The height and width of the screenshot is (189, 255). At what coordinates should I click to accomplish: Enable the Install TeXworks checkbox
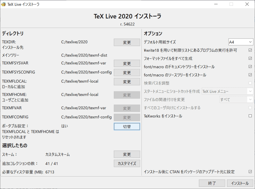(250, 116)
